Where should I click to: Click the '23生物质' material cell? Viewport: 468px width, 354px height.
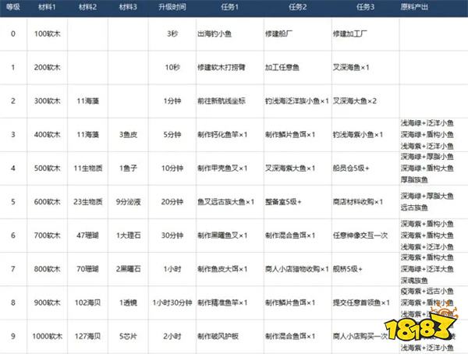[x=88, y=202]
